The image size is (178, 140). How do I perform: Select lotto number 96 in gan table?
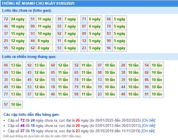pyautogui.click(x=109, y=48)
